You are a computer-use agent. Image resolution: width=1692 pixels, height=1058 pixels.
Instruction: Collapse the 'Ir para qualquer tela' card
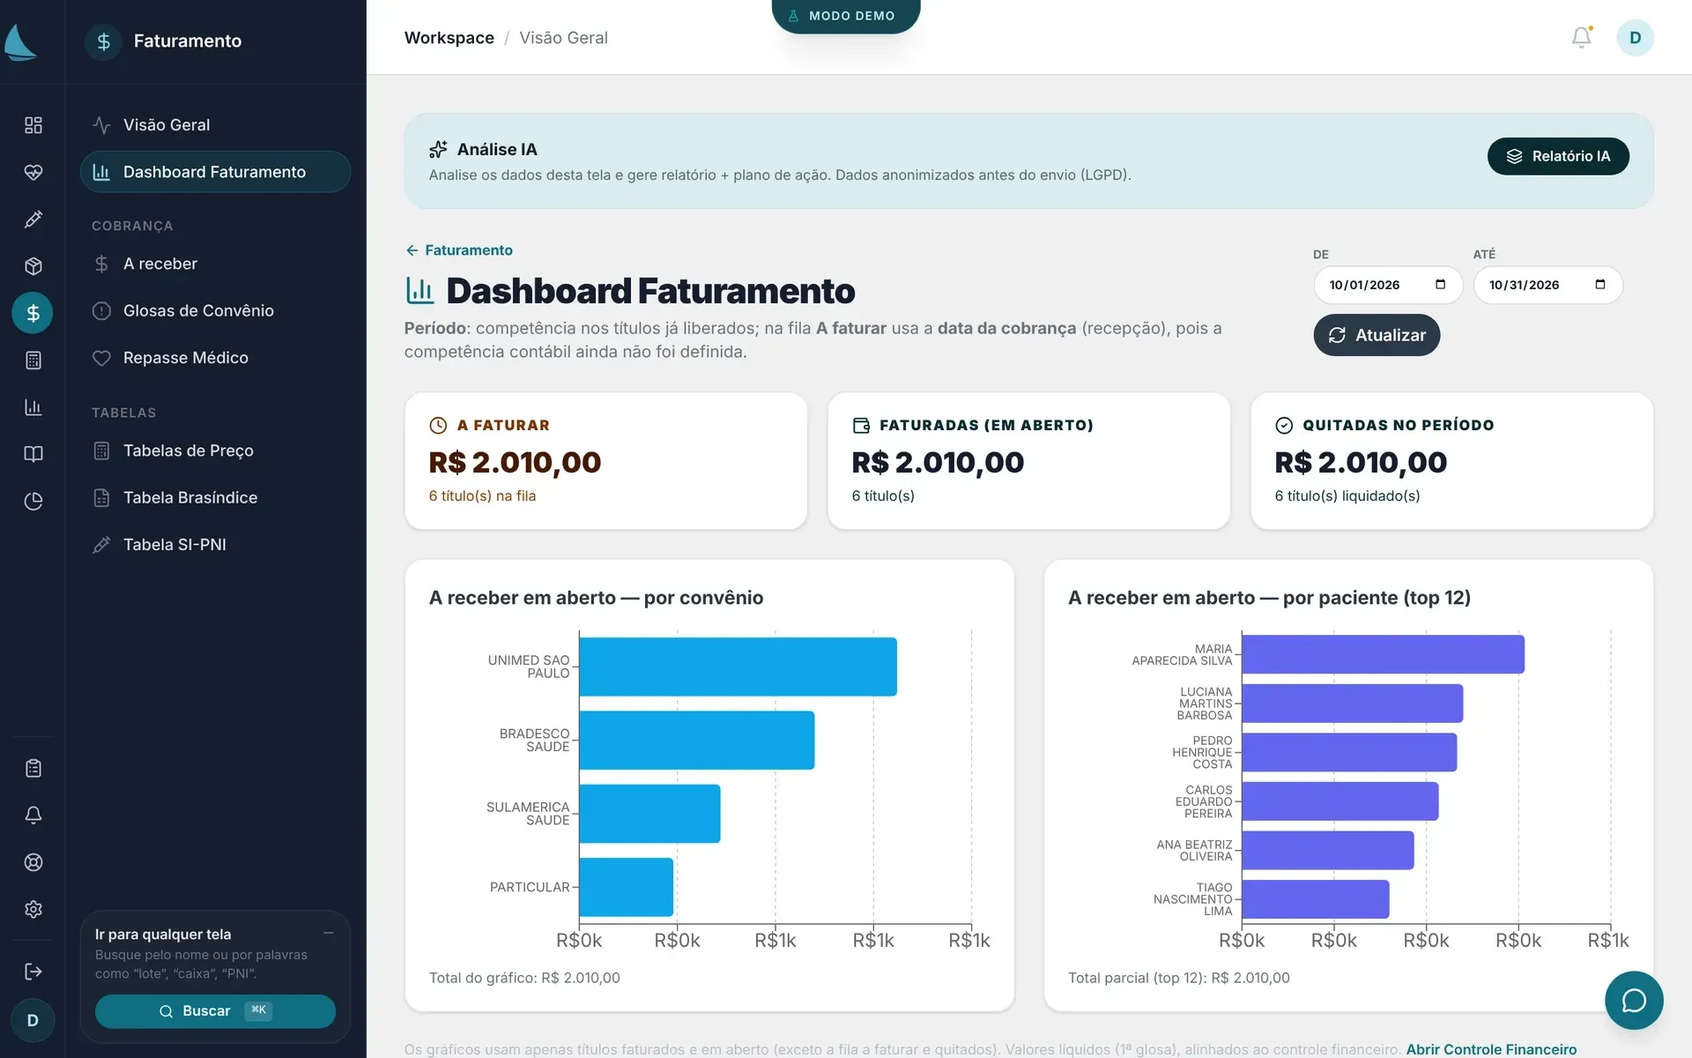(328, 933)
